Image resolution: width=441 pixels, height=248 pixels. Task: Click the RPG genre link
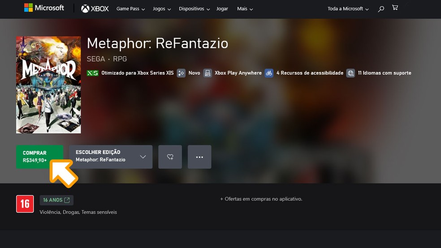point(120,59)
